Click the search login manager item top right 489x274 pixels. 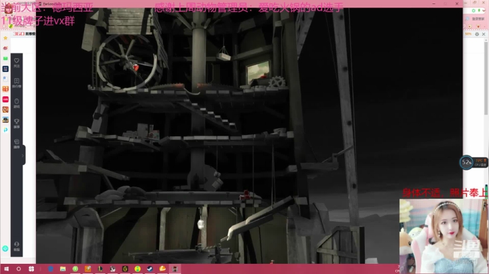(475, 19)
